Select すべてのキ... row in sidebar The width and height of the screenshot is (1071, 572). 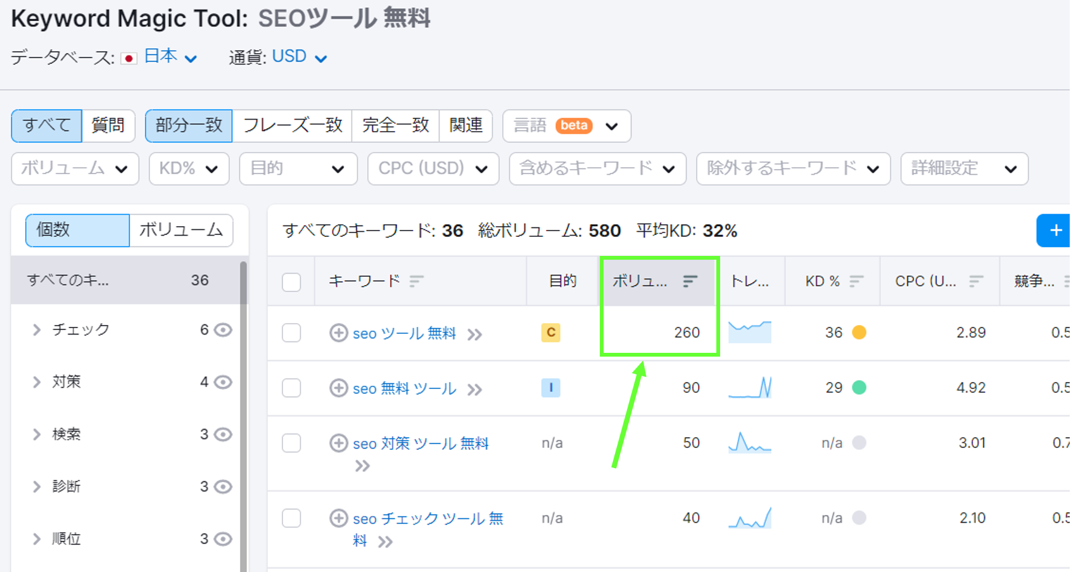point(125,280)
